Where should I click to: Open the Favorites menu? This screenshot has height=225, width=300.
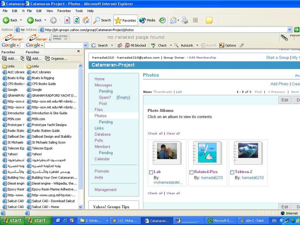64,11
